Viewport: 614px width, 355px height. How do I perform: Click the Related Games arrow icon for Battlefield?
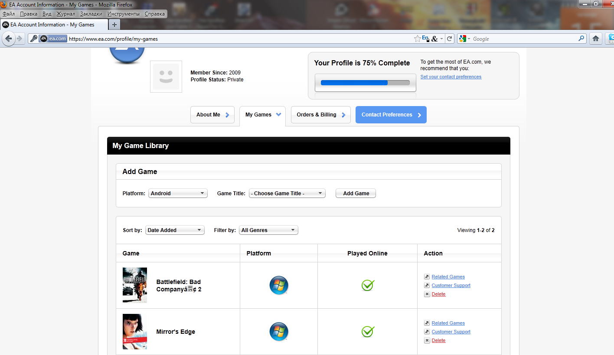[x=427, y=277]
